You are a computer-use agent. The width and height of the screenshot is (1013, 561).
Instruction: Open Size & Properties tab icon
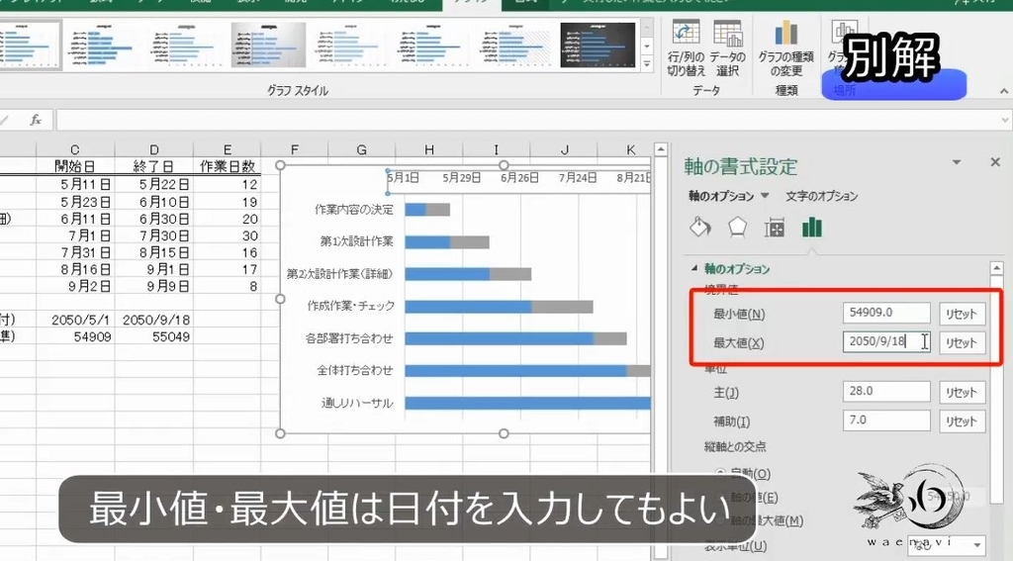click(x=774, y=228)
